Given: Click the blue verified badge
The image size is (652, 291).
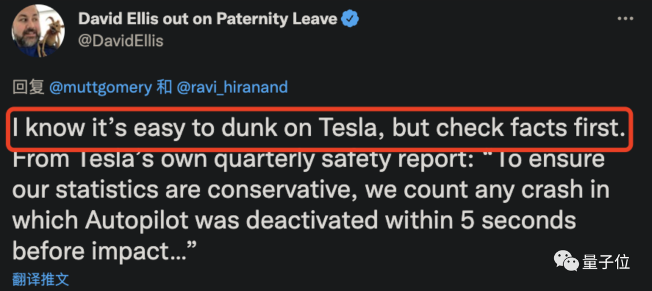Looking at the screenshot, I should click(x=350, y=19).
